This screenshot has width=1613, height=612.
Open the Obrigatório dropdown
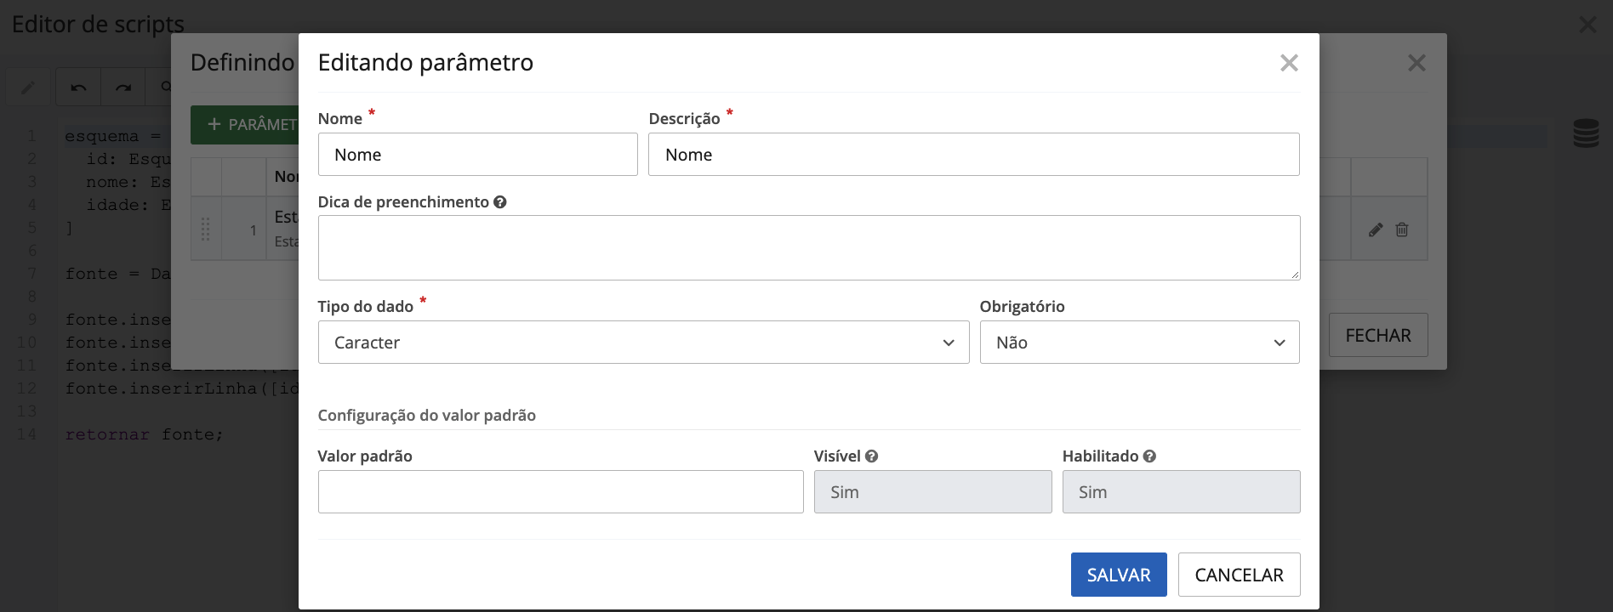click(x=1139, y=343)
